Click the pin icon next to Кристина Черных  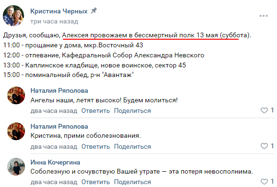pyautogui.click(x=94, y=11)
